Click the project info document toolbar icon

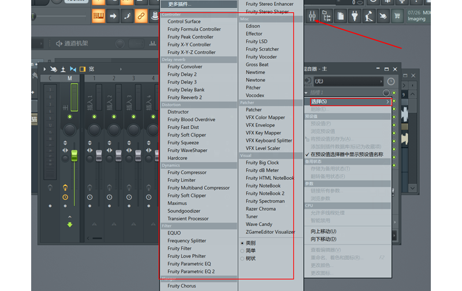point(341,16)
